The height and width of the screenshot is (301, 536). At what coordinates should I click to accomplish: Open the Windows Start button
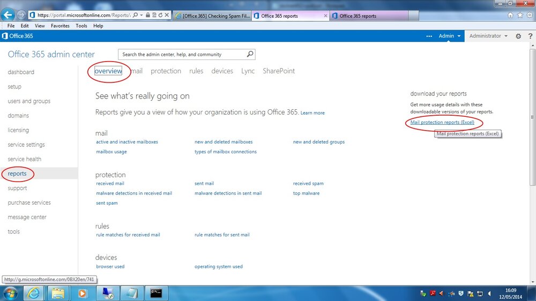[x=10, y=293]
